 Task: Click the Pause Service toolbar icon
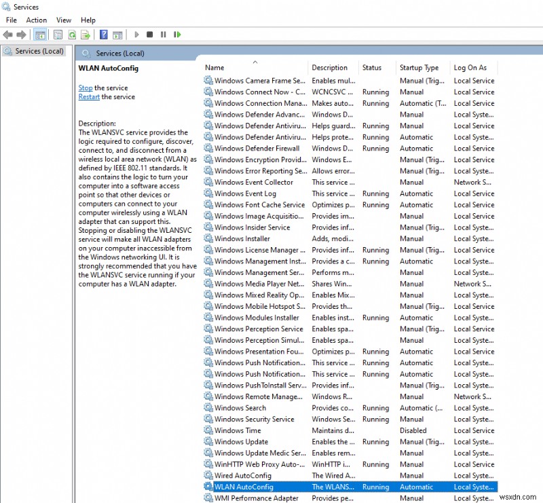(164, 35)
